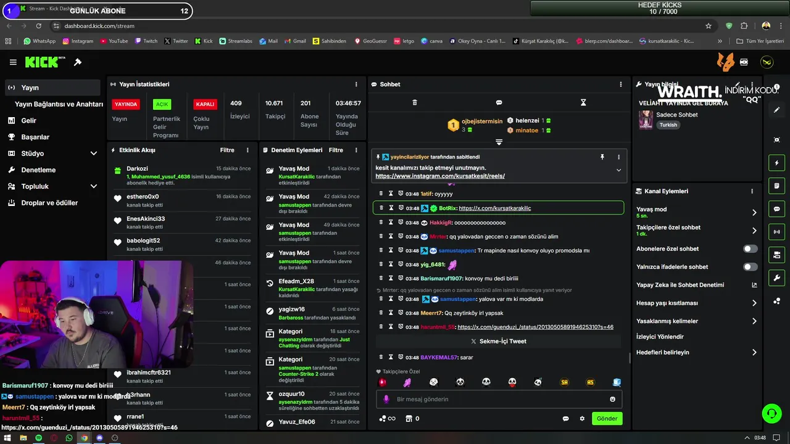Viewport: 790px width, 444px height.
Task: Click the wrench icon in the right sidebar
Action: click(x=777, y=277)
